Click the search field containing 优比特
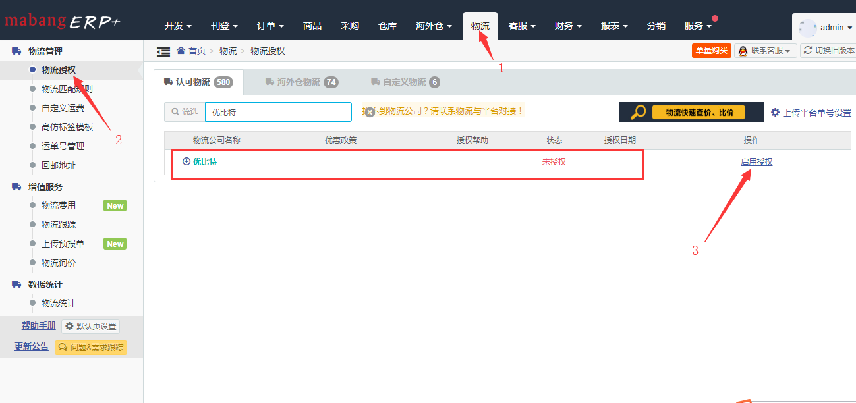 click(277, 112)
